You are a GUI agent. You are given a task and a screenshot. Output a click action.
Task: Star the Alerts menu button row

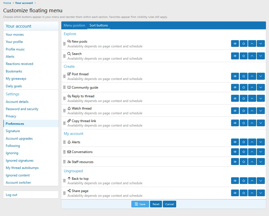click(243, 142)
